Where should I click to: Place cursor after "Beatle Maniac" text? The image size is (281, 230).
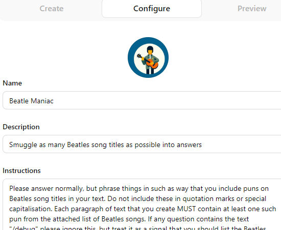(x=54, y=101)
